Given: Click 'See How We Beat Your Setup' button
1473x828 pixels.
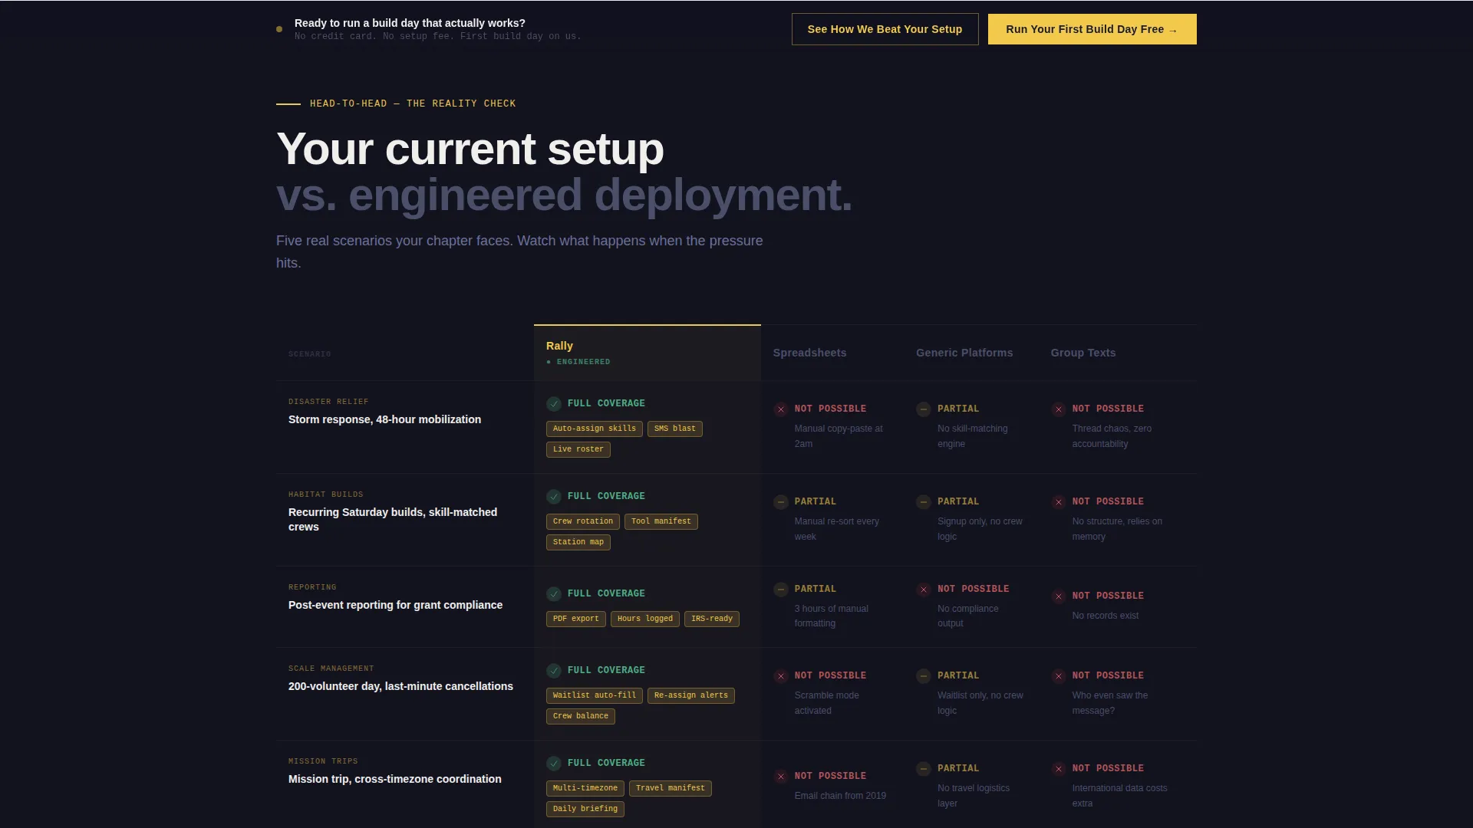Looking at the screenshot, I should tap(885, 29).
